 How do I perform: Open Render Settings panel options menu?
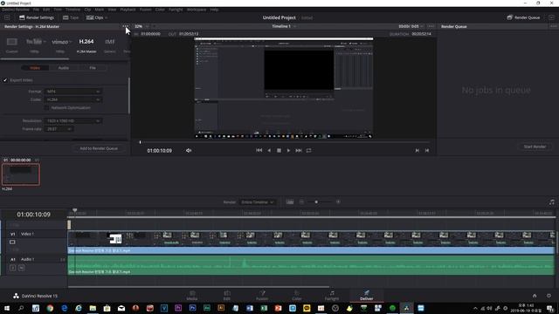coord(124,26)
